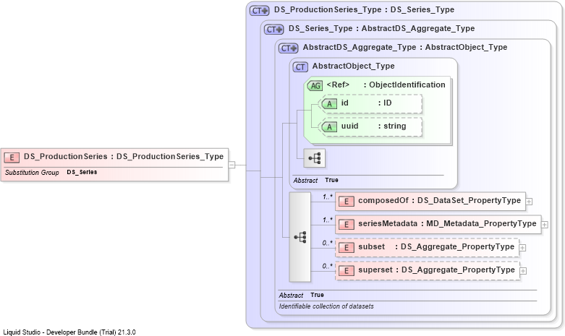Select the <Ref> : ObjectIdentification label

tap(386, 85)
